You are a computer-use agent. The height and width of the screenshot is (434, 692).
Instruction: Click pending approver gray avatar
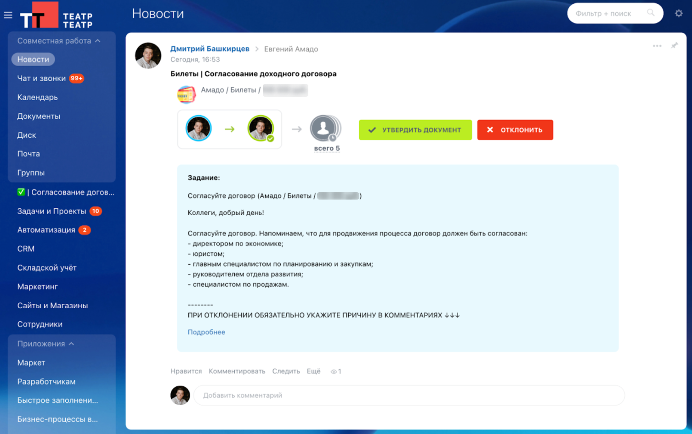point(325,128)
